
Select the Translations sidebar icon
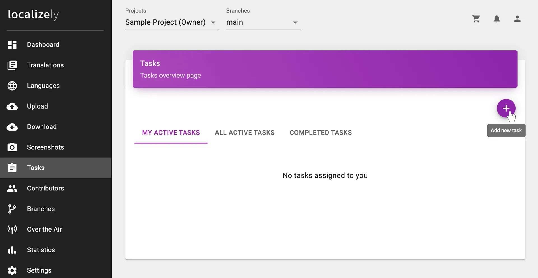coord(12,65)
